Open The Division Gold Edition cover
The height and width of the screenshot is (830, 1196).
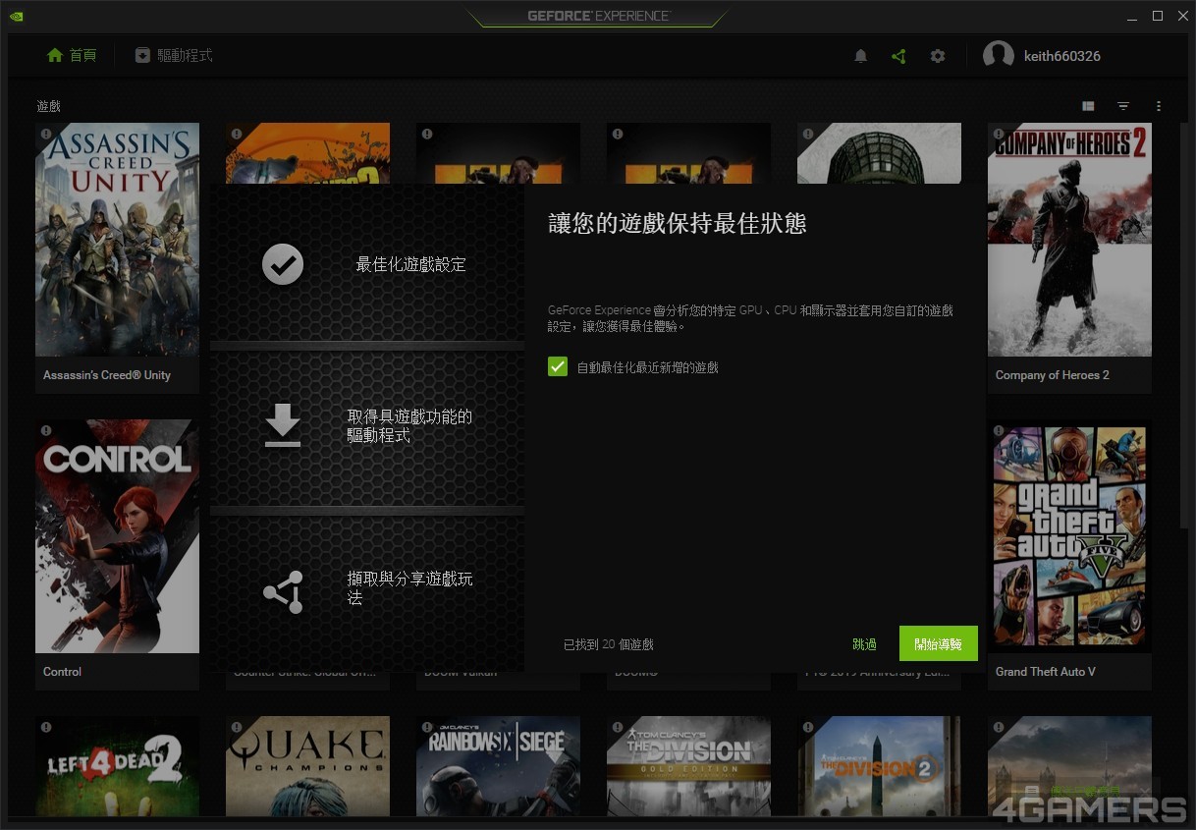688,766
